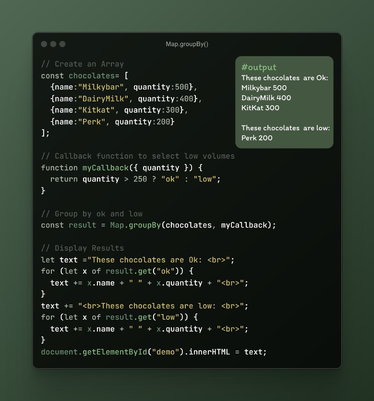Click the quantity value 200 in code
Screen dimensions: 374x401
click(x=163, y=122)
